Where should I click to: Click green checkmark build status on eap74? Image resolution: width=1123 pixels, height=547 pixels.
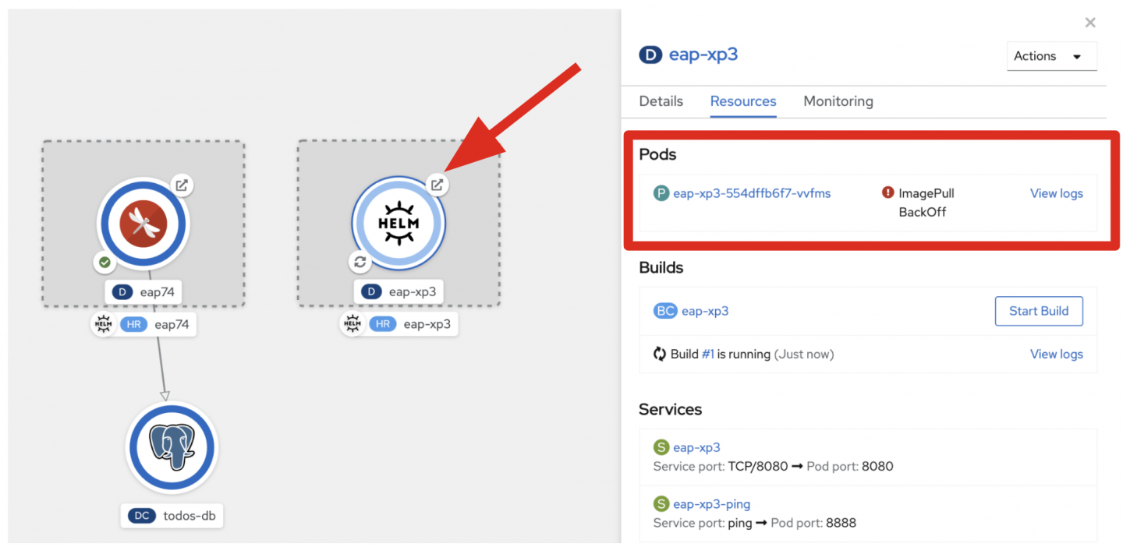105,263
